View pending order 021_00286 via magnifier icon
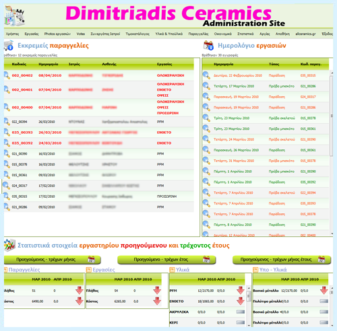The width and height of the screenshot is (337, 331). (7, 207)
